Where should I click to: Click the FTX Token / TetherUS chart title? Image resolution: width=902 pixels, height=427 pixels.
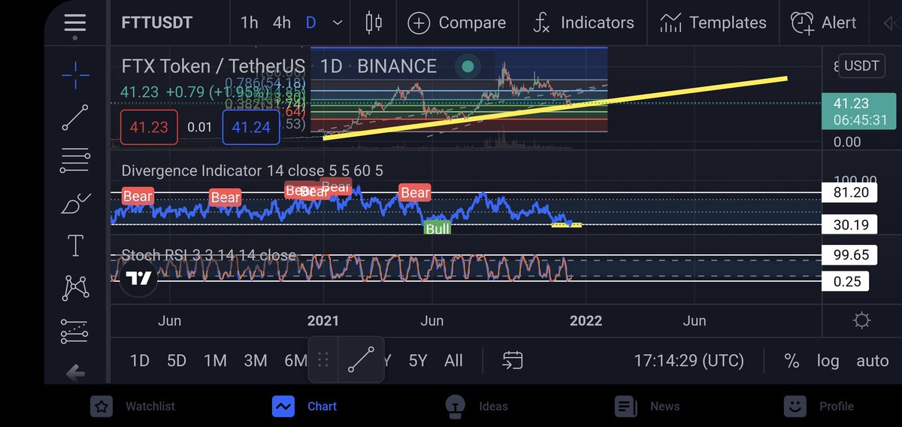click(x=214, y=66)
